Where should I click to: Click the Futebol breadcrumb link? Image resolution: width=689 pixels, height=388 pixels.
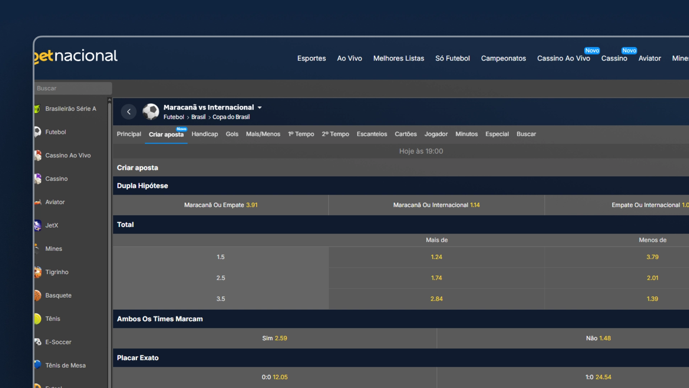(174, 117)
